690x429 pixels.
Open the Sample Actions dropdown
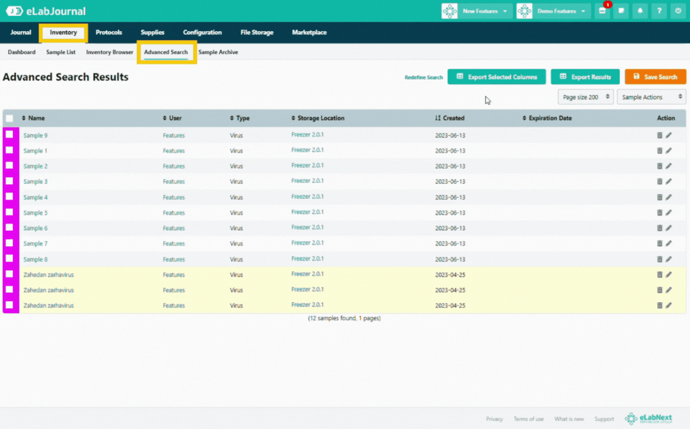click(651, 97)
